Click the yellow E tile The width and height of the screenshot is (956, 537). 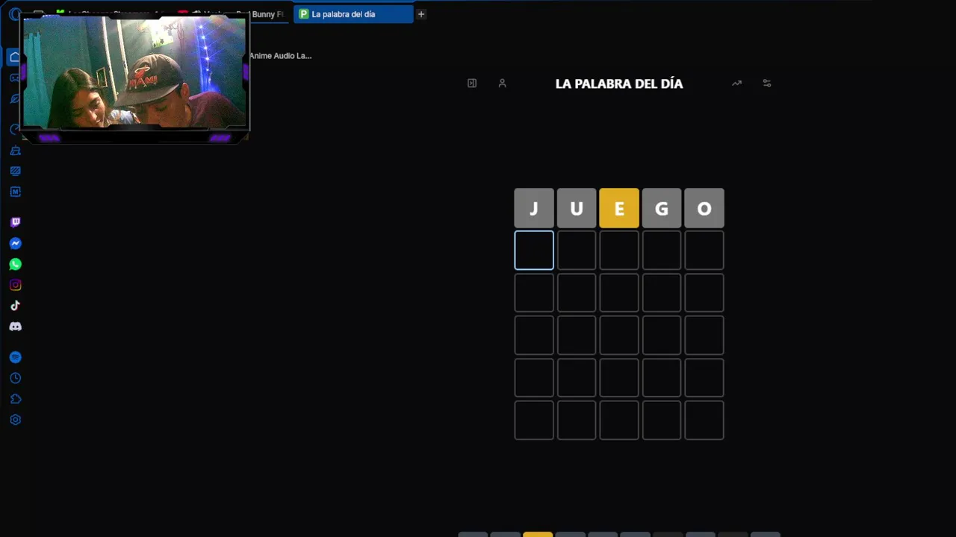[x=619, y=208]
